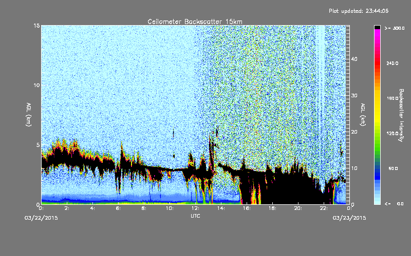Click the '>= 300.0' colorbar maximum label
This screenshot has width=411, height=256.
click(x=395, y=28)
